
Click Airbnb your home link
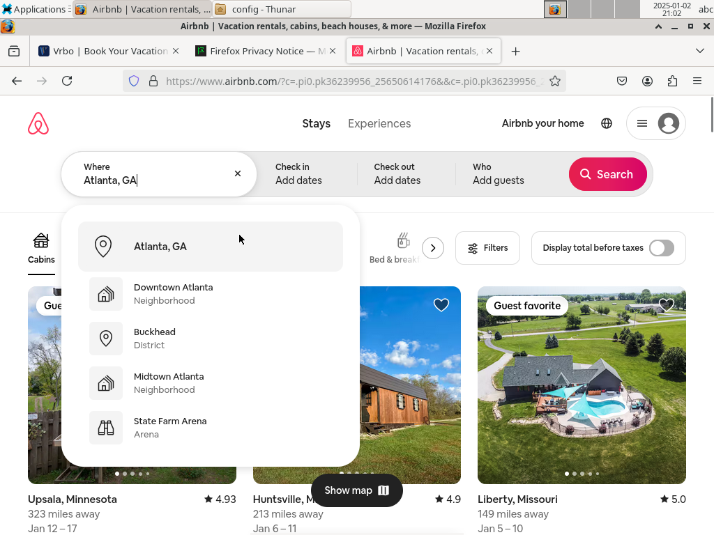(542, 123)
